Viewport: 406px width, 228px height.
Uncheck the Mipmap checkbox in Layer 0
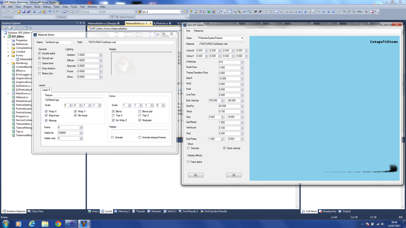coord(46,120)
